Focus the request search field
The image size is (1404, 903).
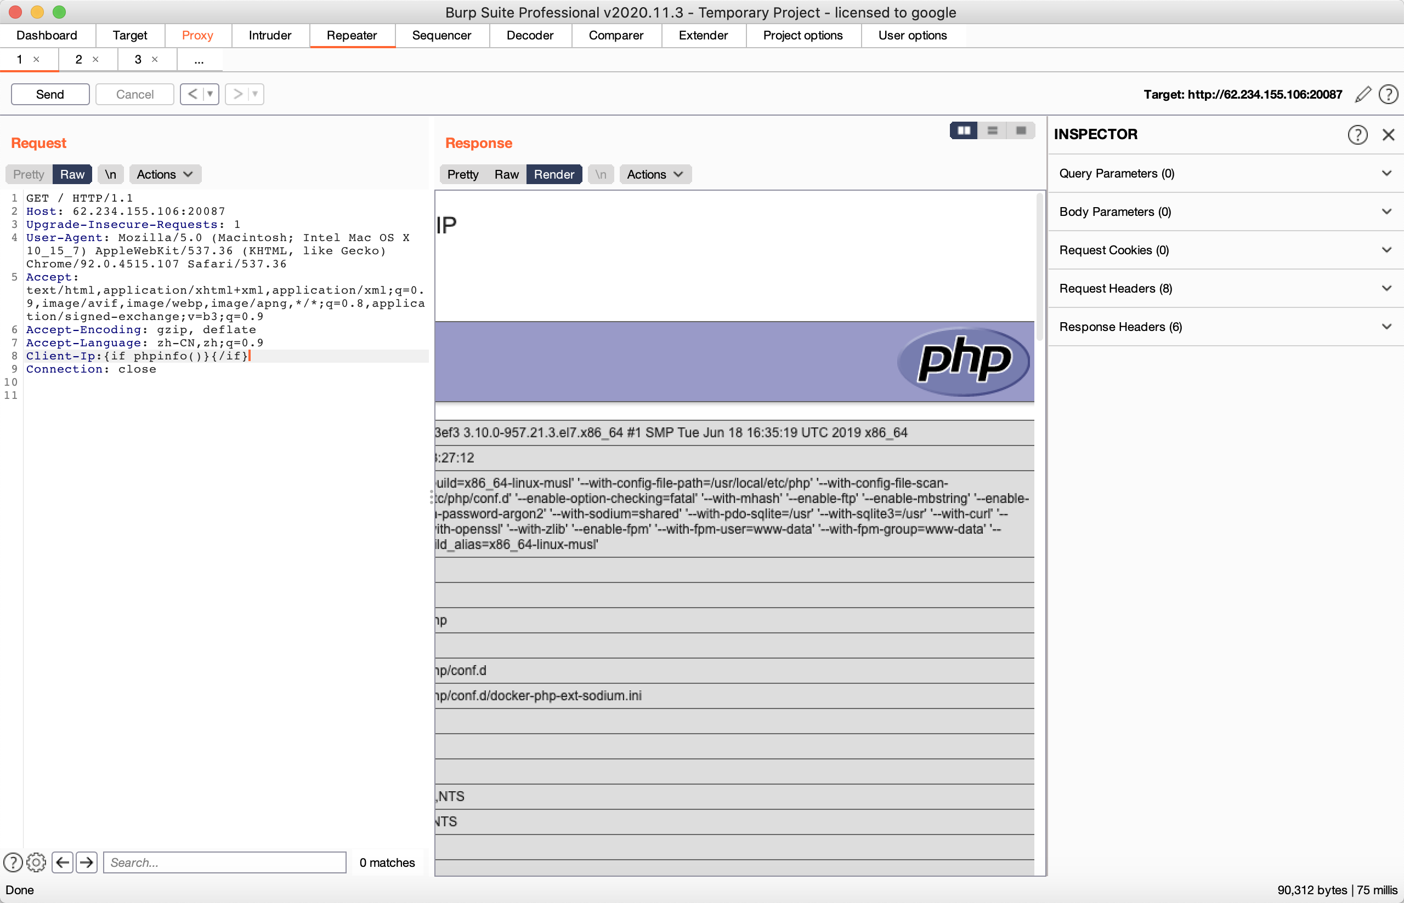(225, 862)
